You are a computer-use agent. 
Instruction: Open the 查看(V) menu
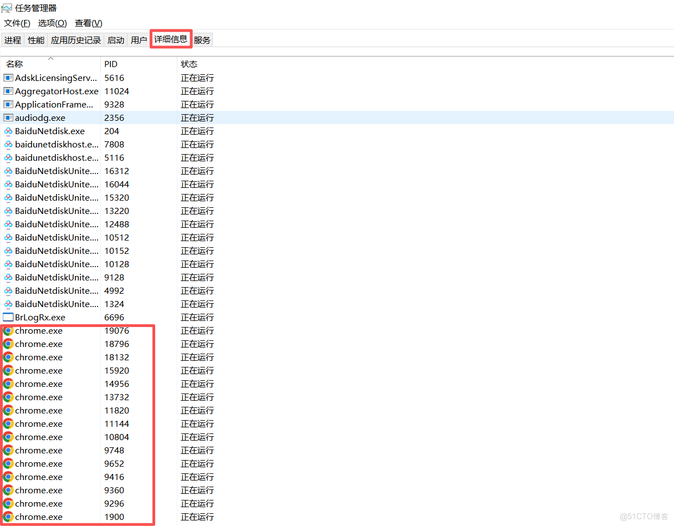coord(89,23)
